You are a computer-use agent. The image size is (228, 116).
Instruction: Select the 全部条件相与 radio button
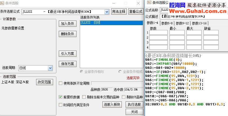(x=82, y=72)
